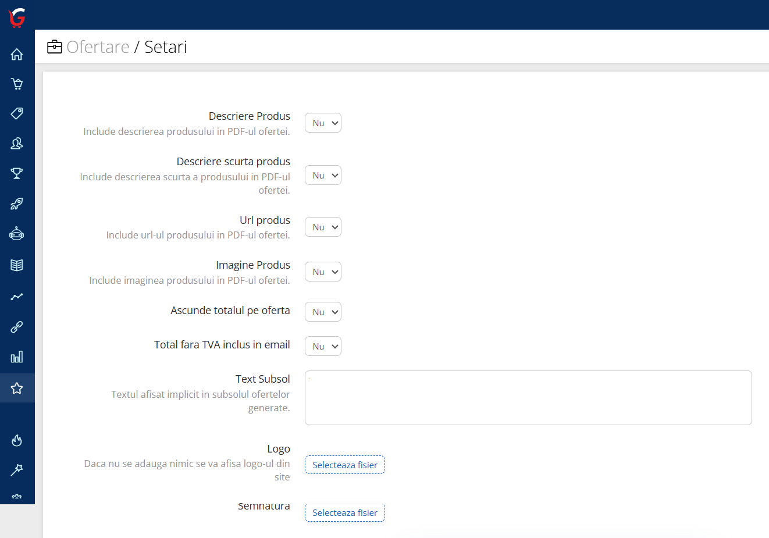Click the trend line chart sidebar icon

(17, 297)
